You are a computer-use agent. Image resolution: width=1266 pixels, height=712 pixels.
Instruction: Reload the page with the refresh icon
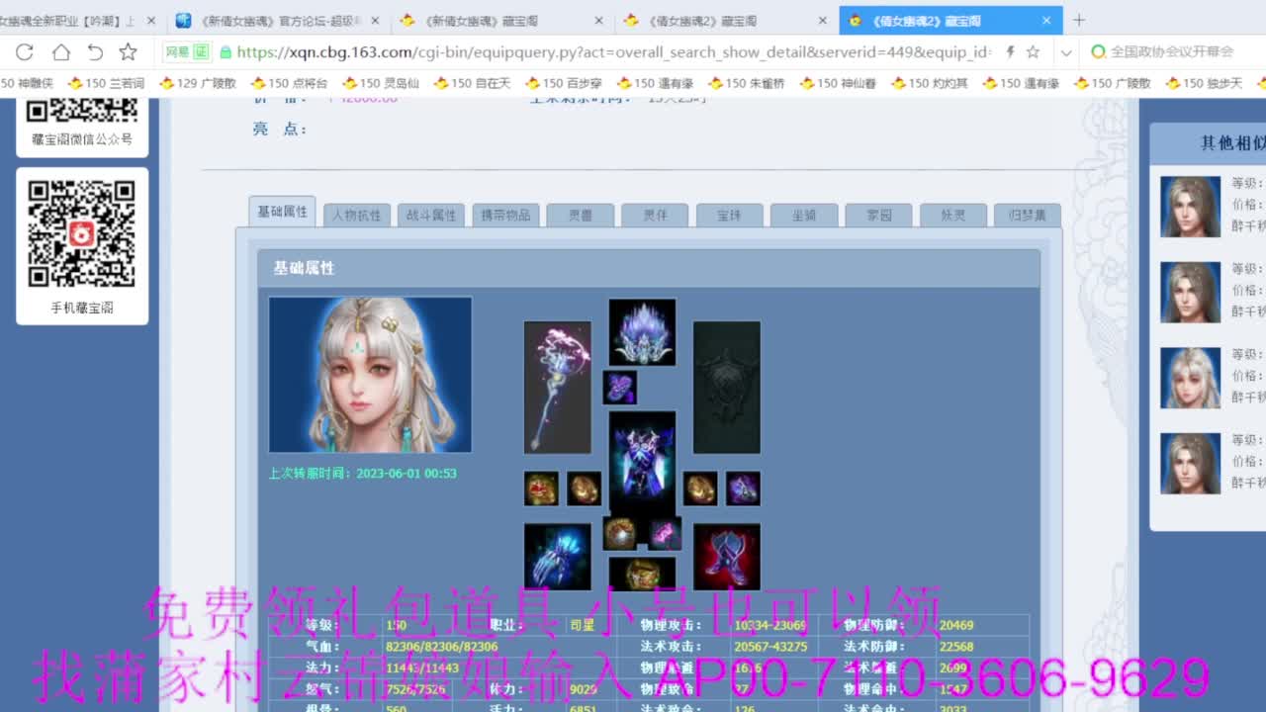pyautogui.click(x=26, y=52)
